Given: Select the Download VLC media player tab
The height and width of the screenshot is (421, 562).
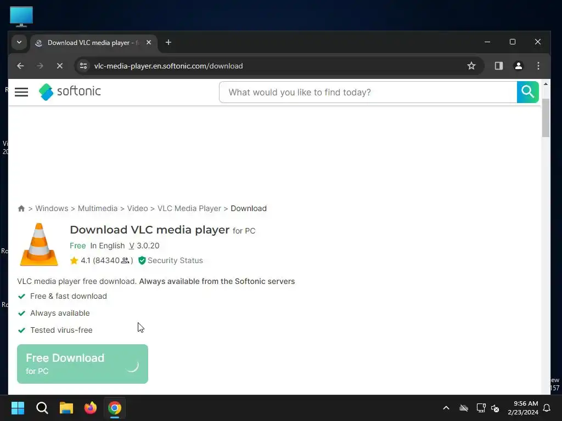Looking at the screenshot, I should 93,43.
